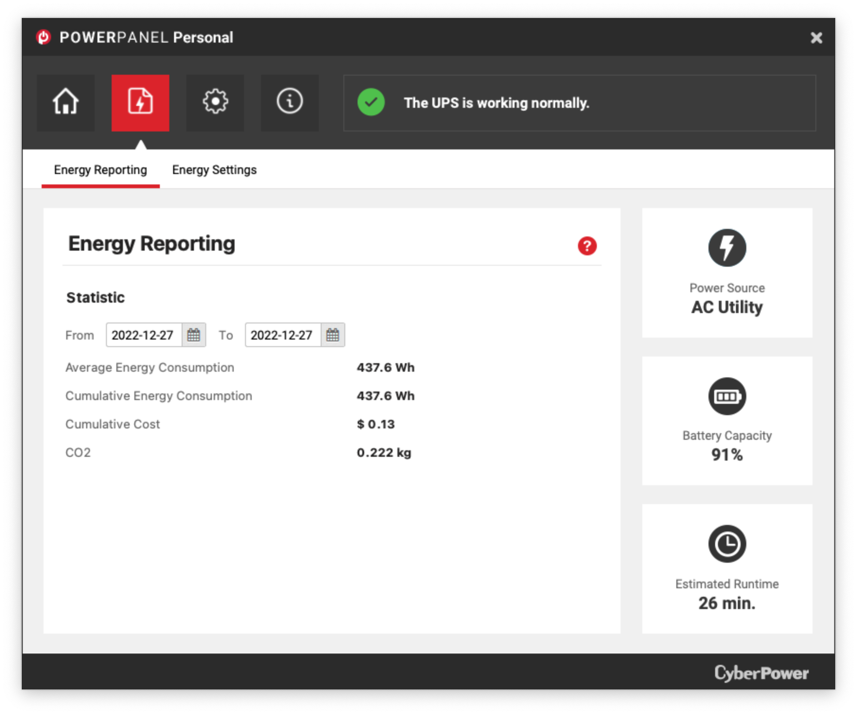This screenshot has width=857, height=715.
Task: Select the Energy report icon
Action: 140,102
